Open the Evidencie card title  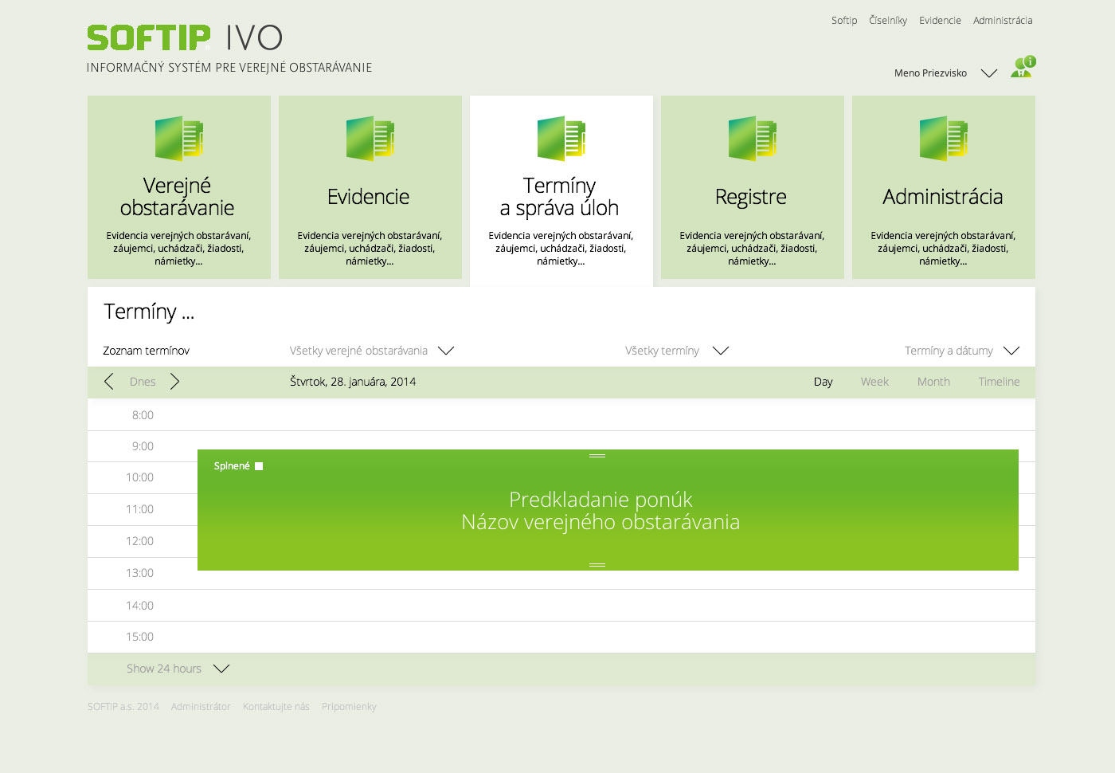pos(368,197)
